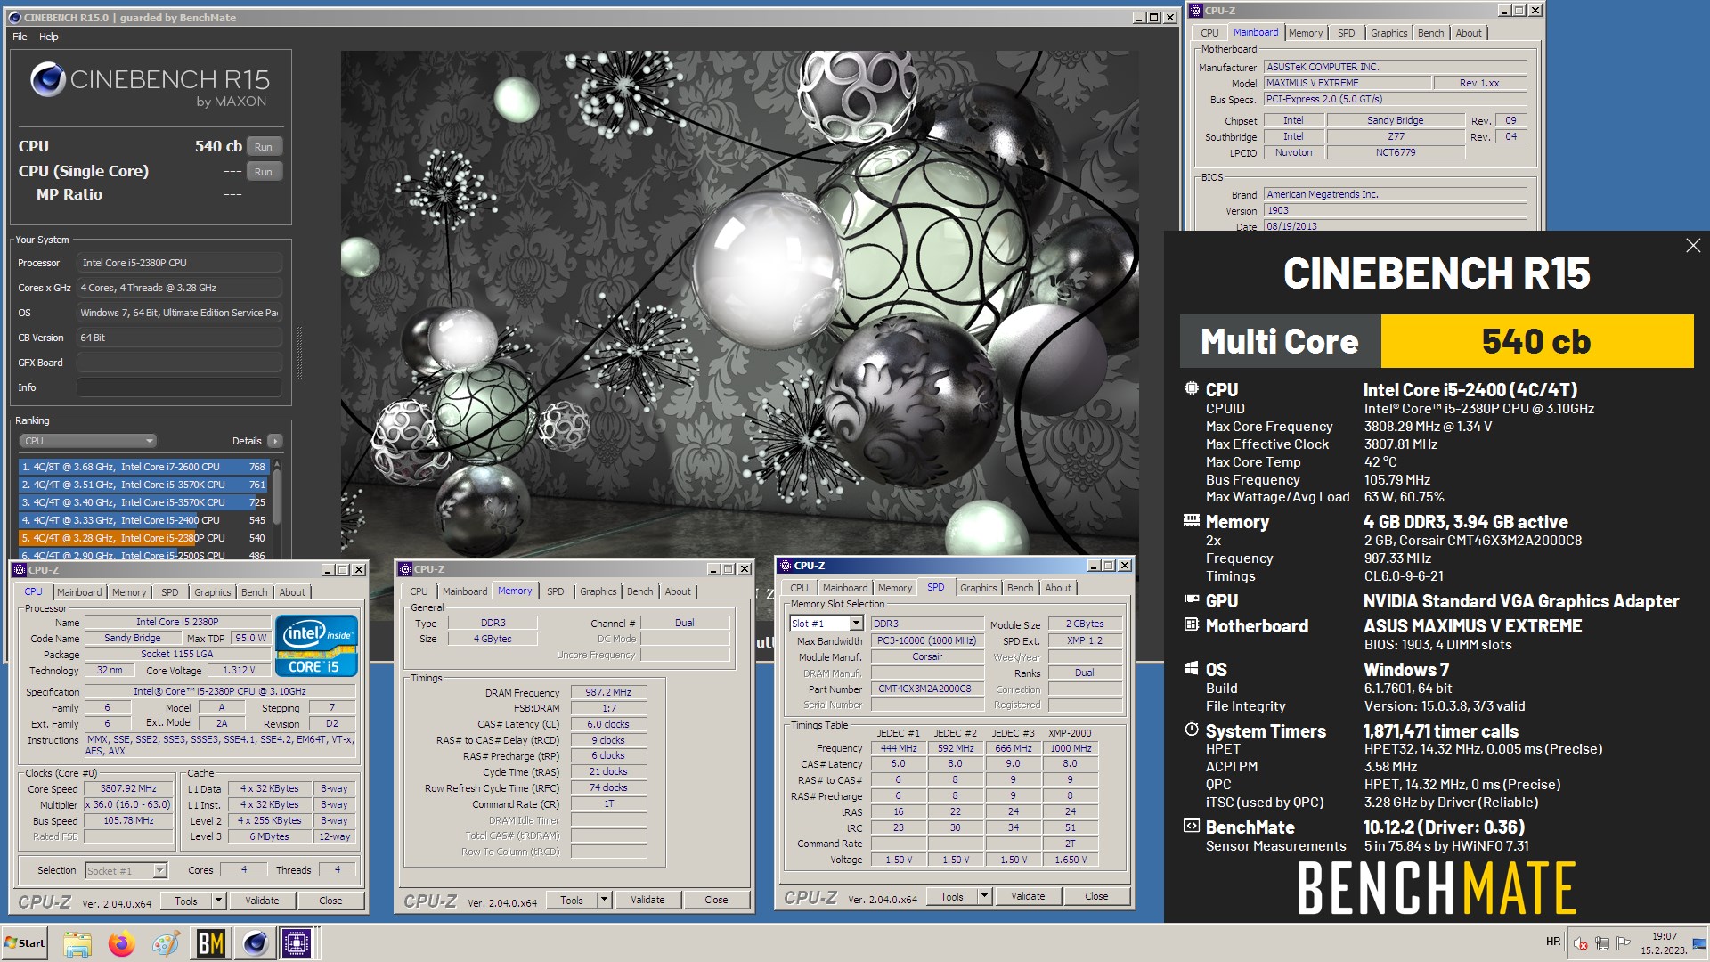Switch to CPU-Z via its taskbar icon
The width and height of the screenshot is (1710, 962).
point(297,943)
